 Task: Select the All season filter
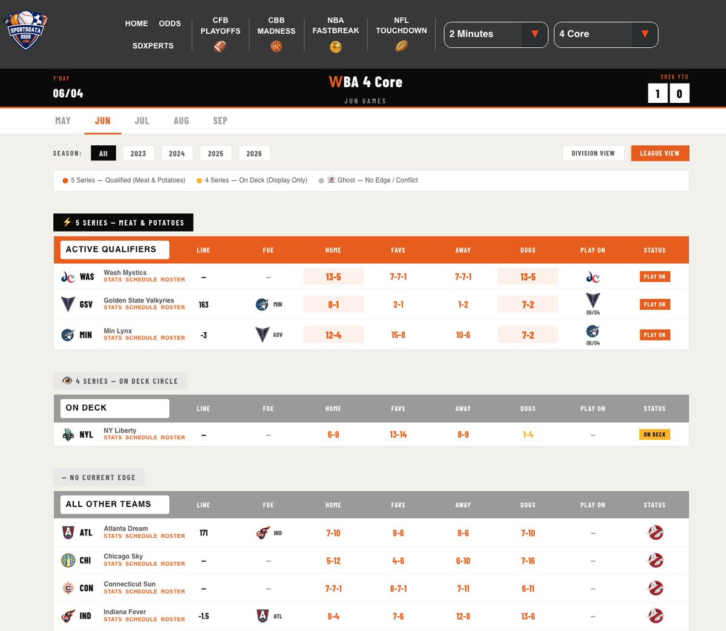[103, 154]
